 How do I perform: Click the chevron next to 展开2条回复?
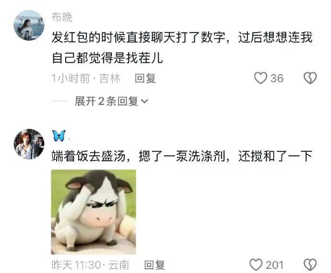coord(144,102)
